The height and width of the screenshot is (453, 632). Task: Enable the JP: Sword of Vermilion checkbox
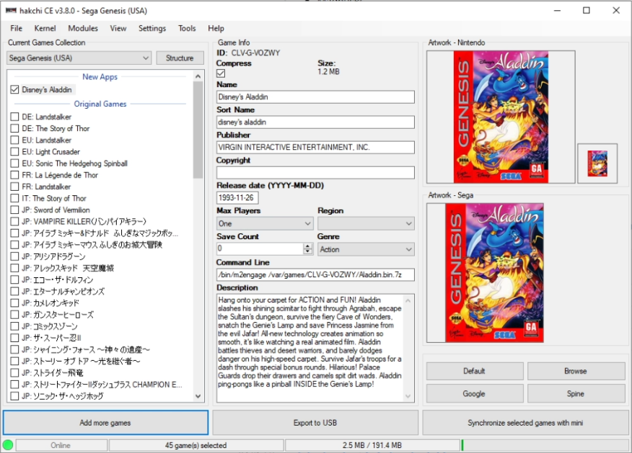[x=15, y=210]
